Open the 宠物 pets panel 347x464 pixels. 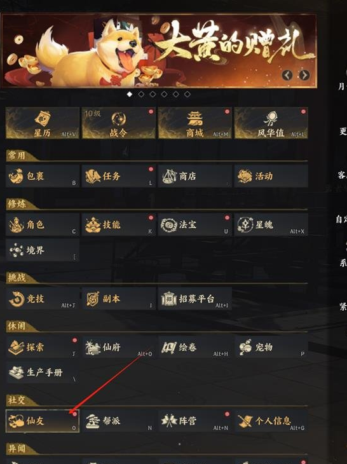point(271,347)
